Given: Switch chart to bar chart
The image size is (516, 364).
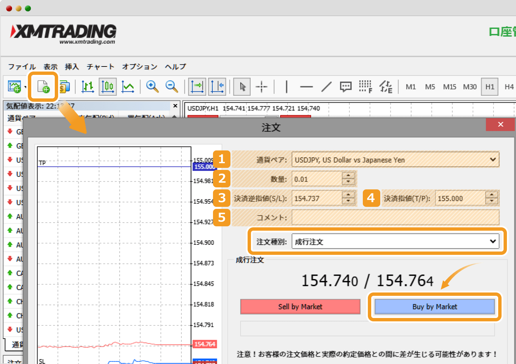Looking at the screenshot, I should [88, 87].
